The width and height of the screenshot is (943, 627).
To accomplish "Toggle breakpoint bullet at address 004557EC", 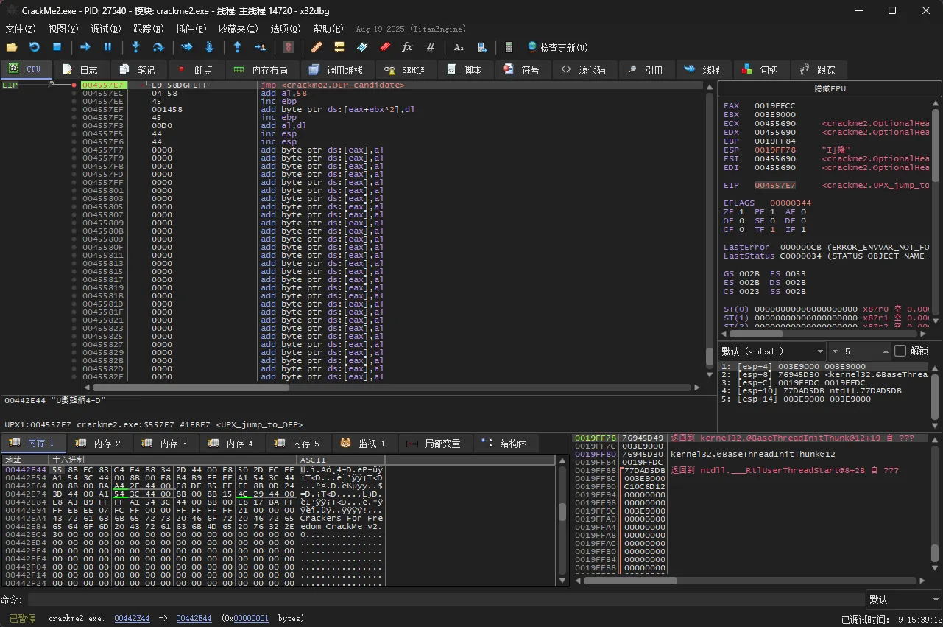I will (x=74, y=94).
